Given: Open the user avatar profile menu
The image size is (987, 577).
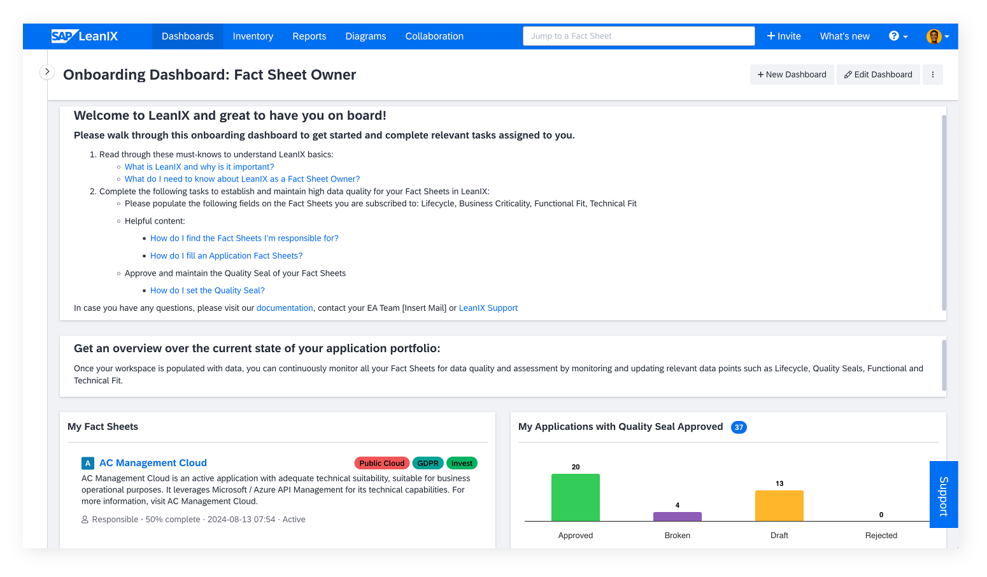Looking at the screenshot, I should [x=937, y=36].
